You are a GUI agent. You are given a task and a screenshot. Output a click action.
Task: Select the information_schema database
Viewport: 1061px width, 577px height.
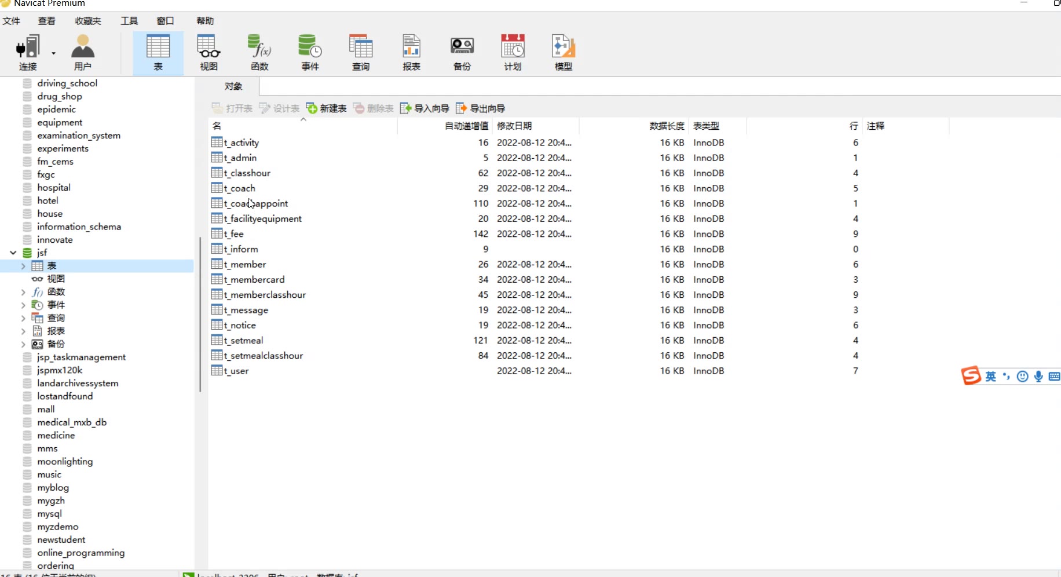tap(79, 227)
